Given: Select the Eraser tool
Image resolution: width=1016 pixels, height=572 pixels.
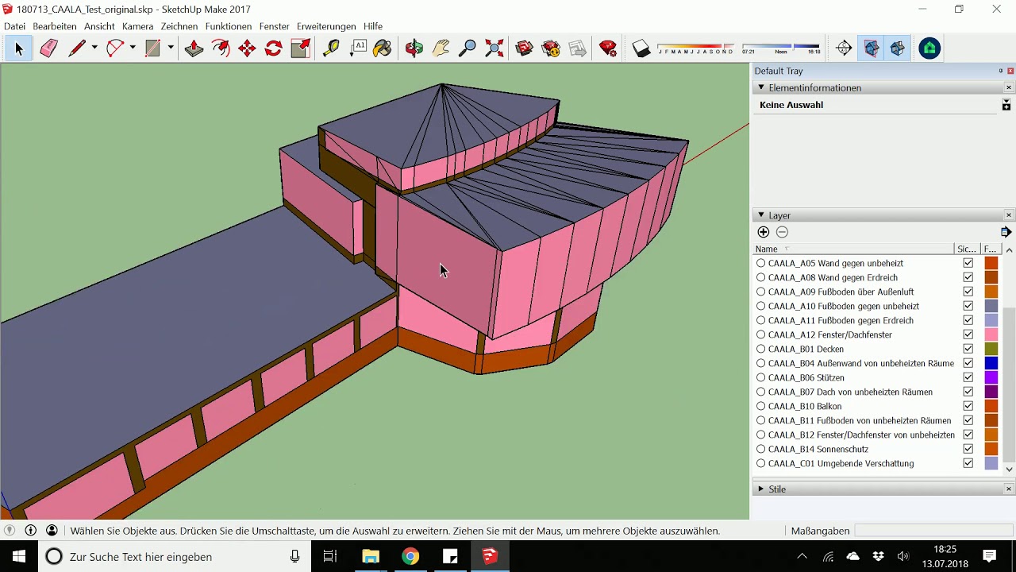Looking at the screenshot, I should pyautogui.click(x=48, y=49).
